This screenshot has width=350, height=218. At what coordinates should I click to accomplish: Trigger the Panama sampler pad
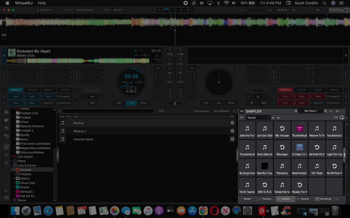[x=282, y=167]
